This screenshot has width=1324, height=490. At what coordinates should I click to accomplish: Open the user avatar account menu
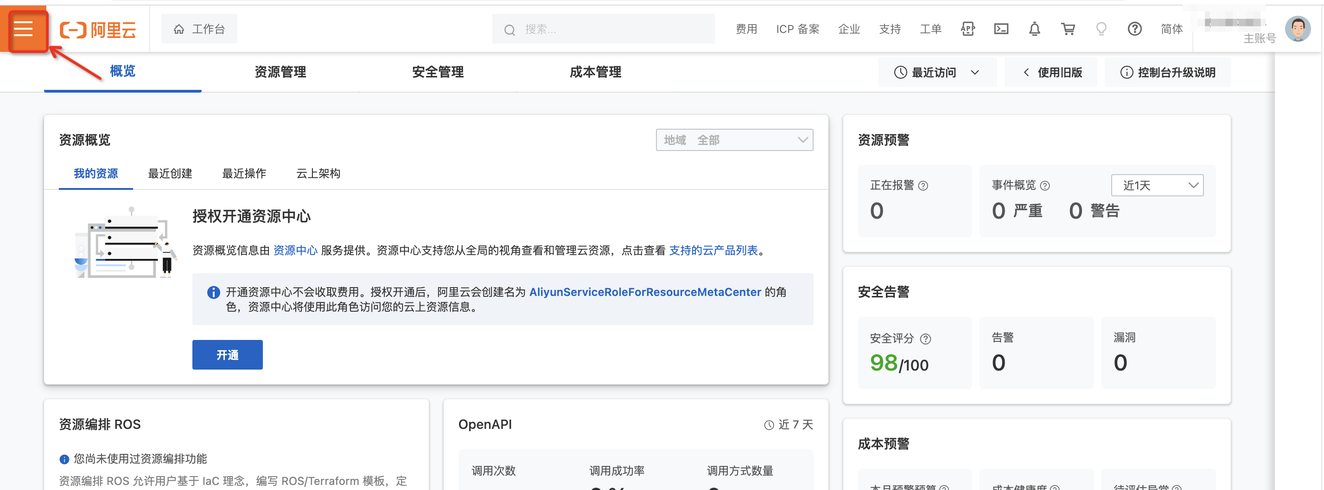[1298, 29]
